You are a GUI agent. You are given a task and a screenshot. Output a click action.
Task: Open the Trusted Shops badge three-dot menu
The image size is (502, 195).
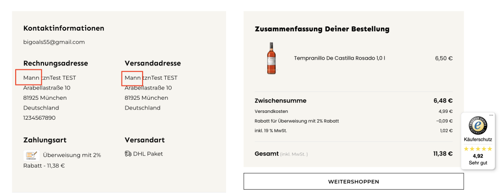[491, 115]
